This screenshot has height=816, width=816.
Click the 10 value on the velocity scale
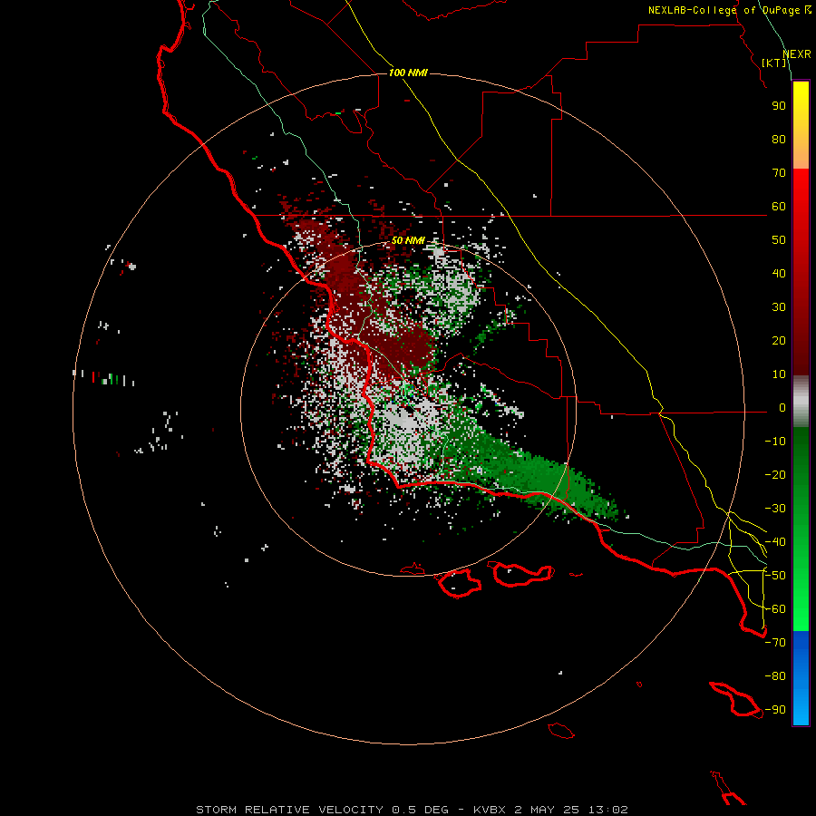click(779, 374)
